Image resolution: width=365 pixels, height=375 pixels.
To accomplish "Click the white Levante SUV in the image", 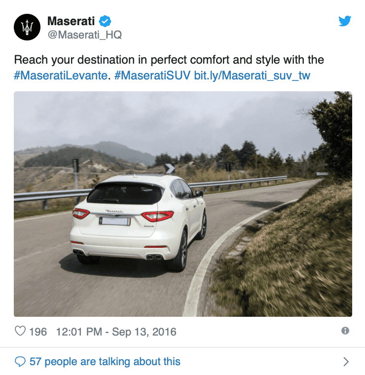I will click(138, 223).
